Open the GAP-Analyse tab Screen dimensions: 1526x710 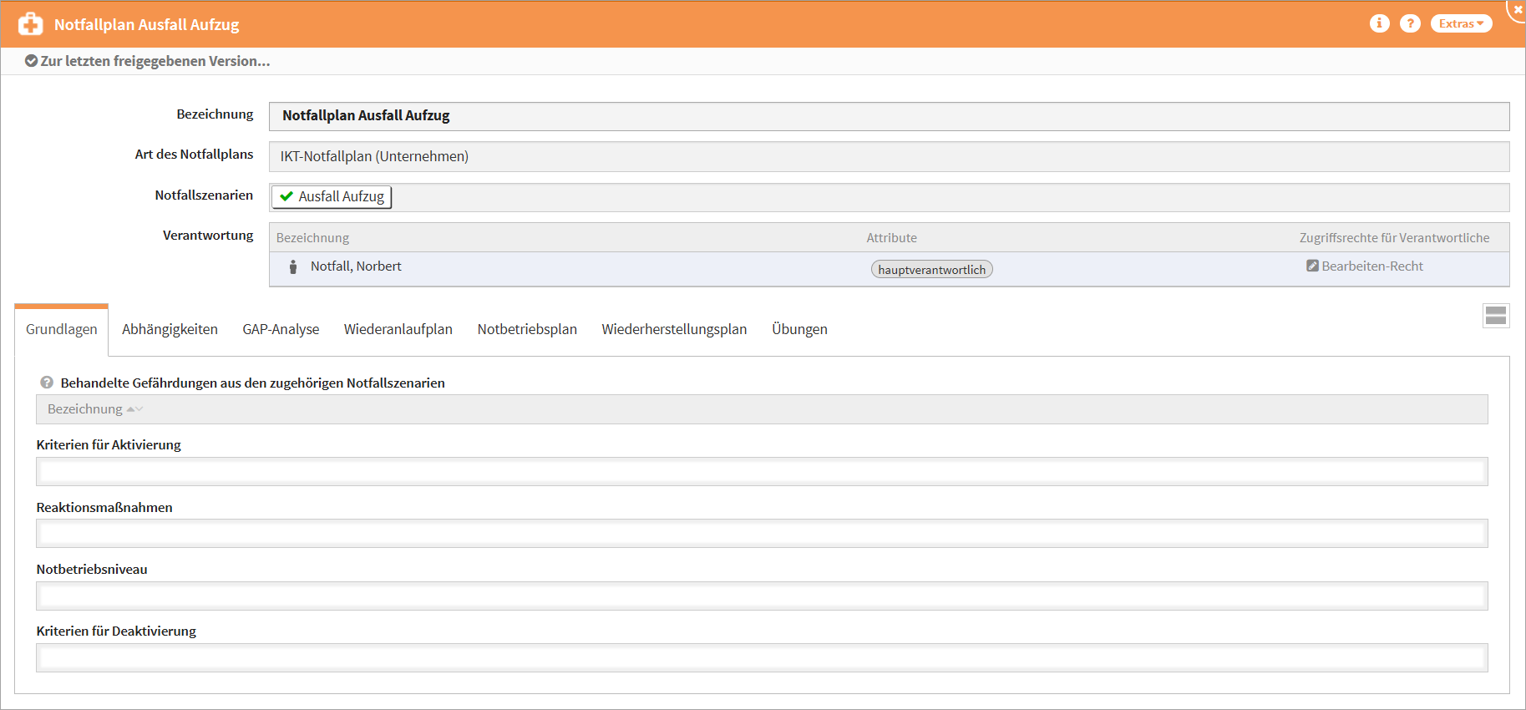click(281, 329)
